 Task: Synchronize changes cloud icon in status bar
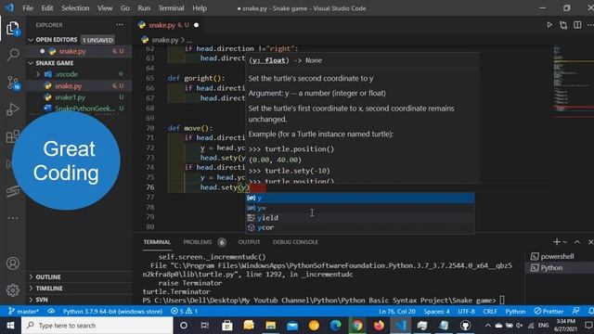[x=51, y=312]
